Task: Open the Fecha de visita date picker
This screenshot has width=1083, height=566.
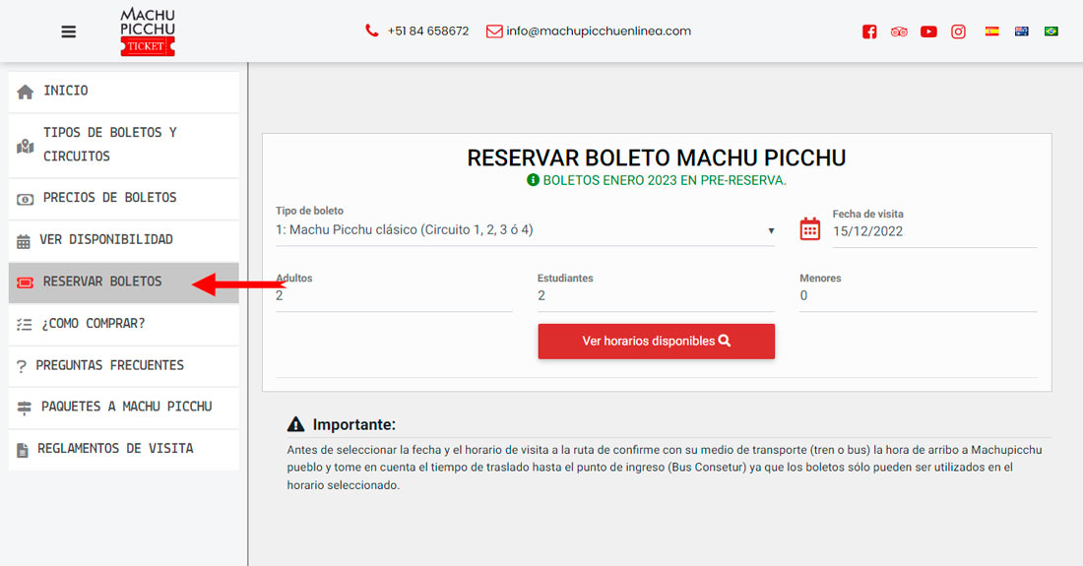Action: click(x=933, y=231)
